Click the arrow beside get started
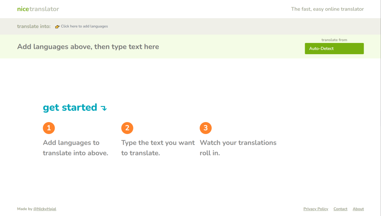This screenshot has height=216, width=381. click(x=104, y=108)
